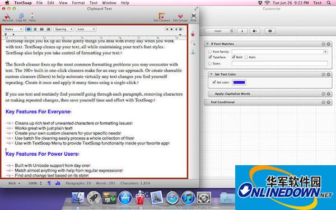The height and width of the screenshot is (210, 336).
Task: Open the Styles dropdown
Action: (13, 29)
